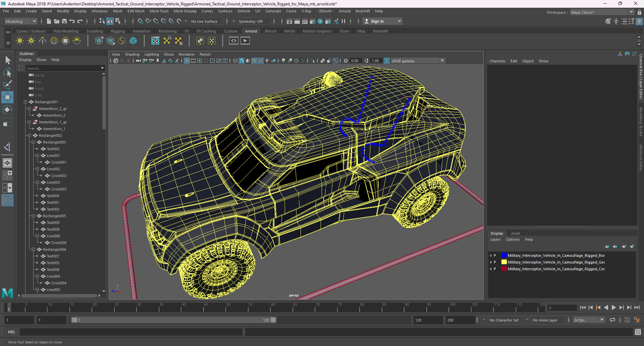Click the Undo arrow icon
The width and height of the screenshot is (644, 346).
click(x=72, y=21)
